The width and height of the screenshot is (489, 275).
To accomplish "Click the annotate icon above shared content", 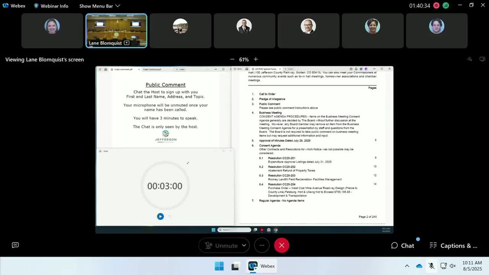I will click(470, 59).
